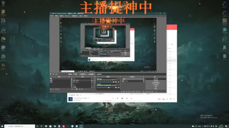
Task: Open Recycle Bin desktop icon
Action: coord(3,3)
